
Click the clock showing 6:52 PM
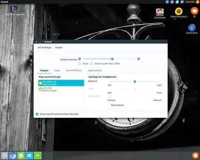190,2
